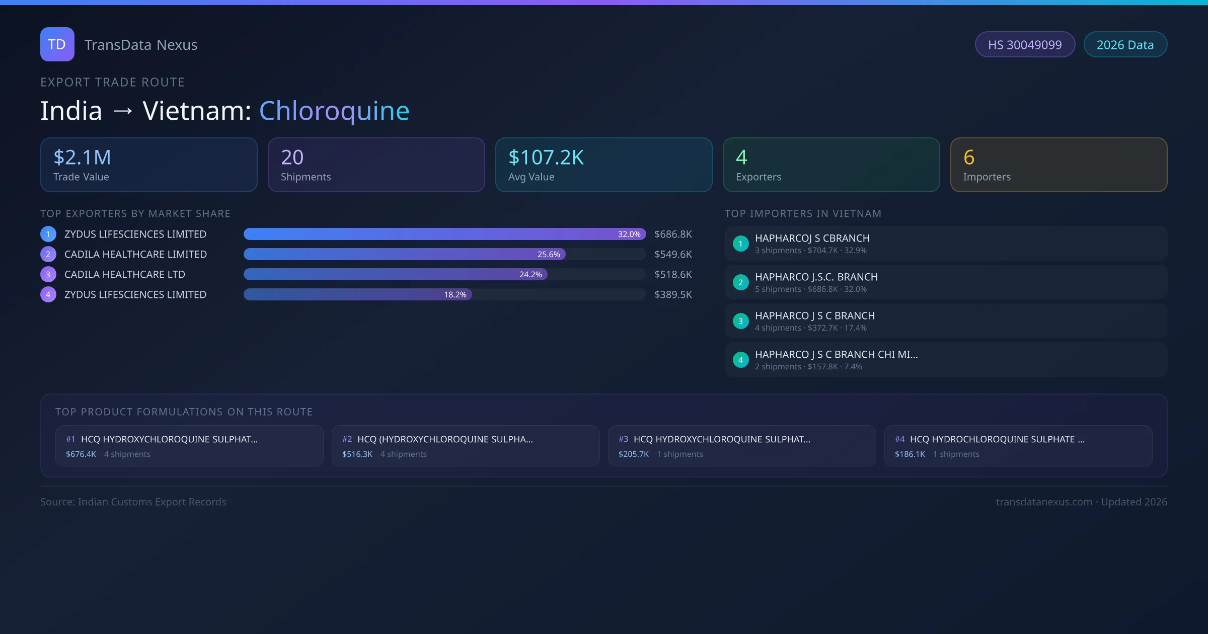Viewport: 1208px width, 634px height.
Task: Click transdatanexus.com footer link
Action: (x=1043, y=502)
